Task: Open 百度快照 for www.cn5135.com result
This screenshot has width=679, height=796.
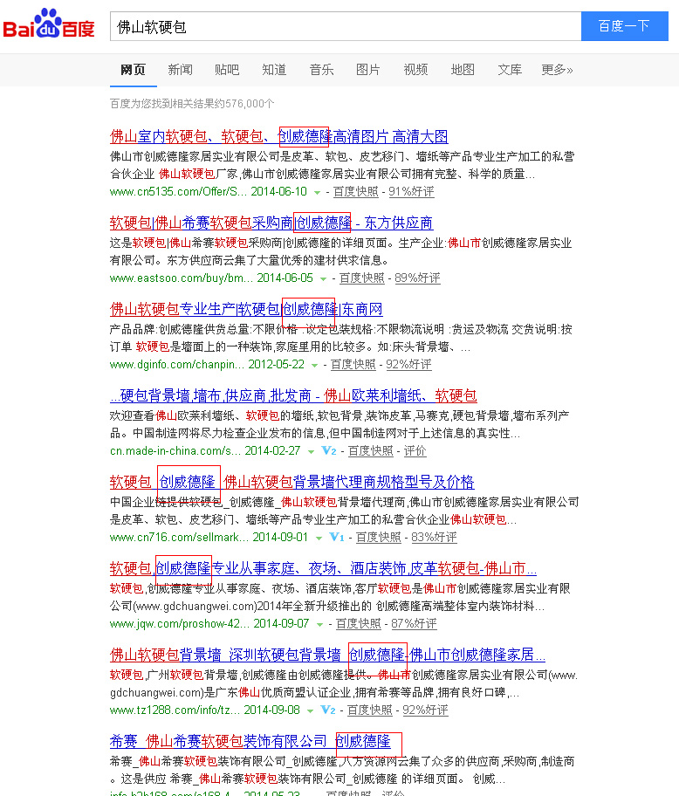Action: [356, 191]
